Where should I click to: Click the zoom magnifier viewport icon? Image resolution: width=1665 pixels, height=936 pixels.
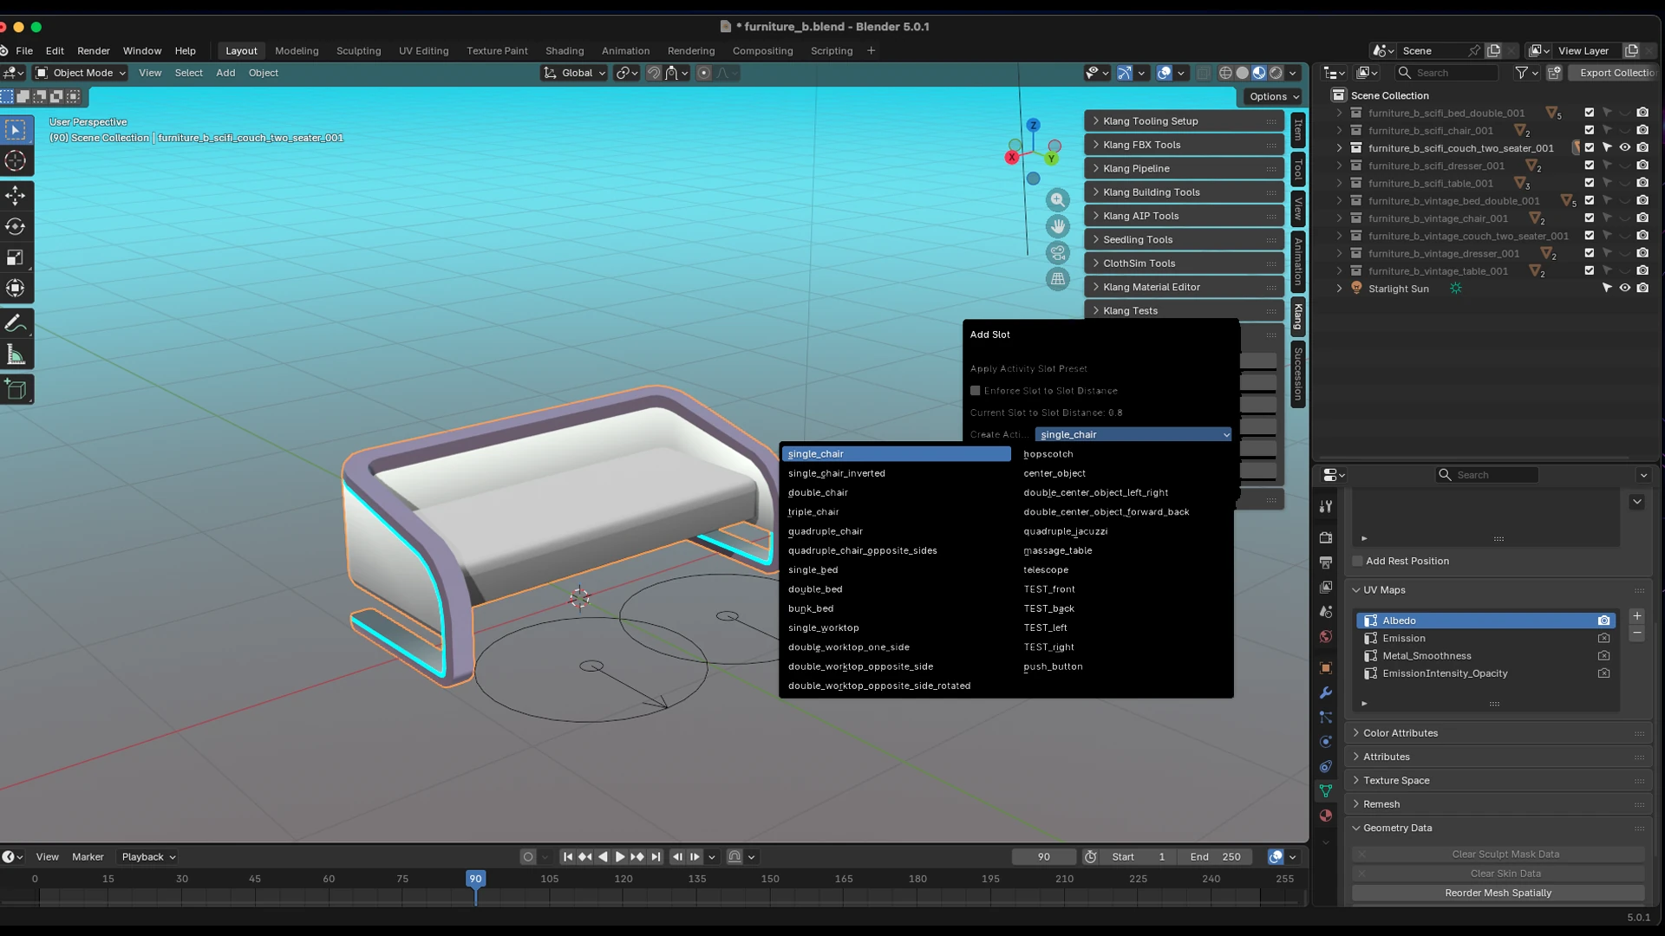pyautogui.click(x=1057, y=200)
